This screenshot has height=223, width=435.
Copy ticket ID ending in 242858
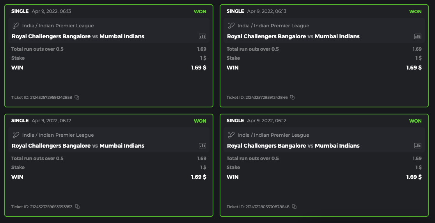(x=77, y=97)
